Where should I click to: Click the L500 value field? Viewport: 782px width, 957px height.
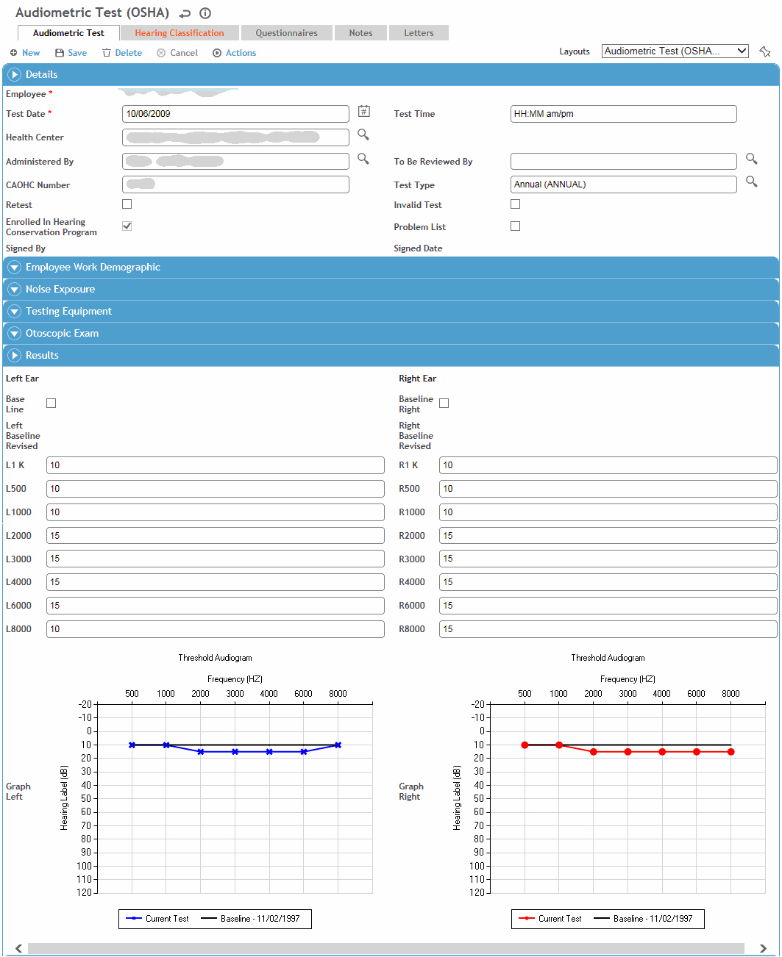tap(216, 489)
